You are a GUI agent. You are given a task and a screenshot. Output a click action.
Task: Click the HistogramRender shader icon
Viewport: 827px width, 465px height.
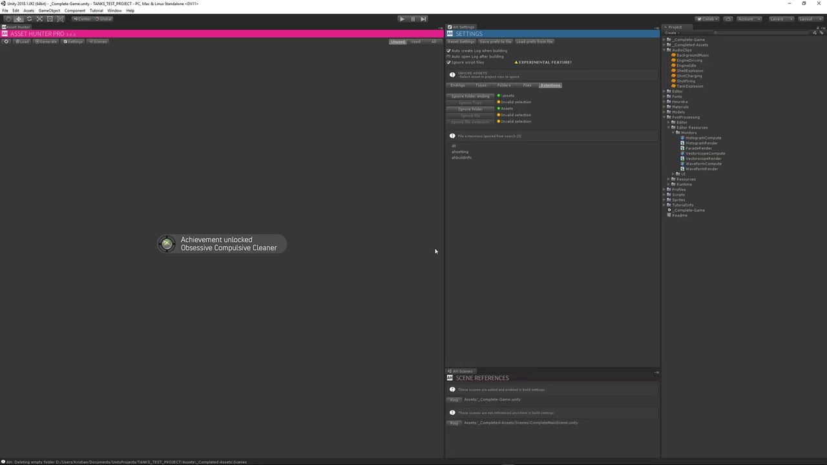[682, 143]
